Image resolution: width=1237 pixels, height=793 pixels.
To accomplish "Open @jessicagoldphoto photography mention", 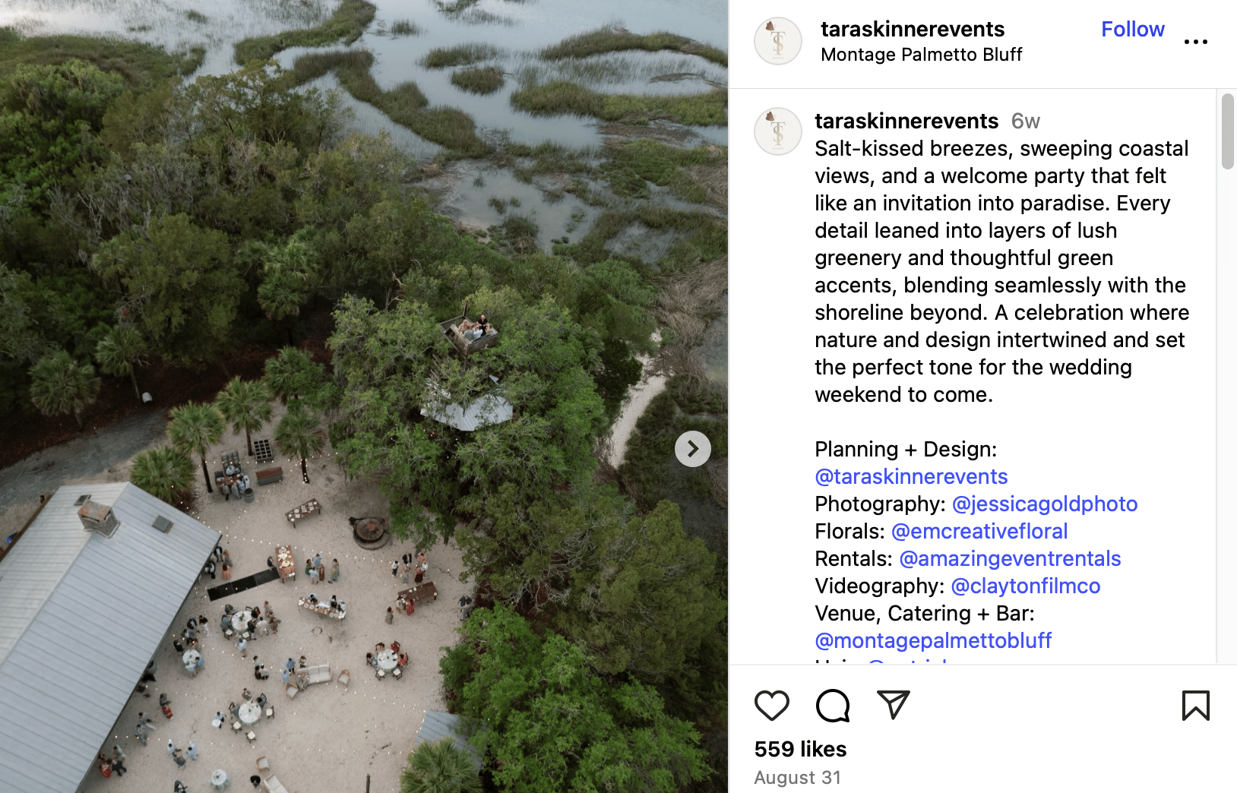I will point(1045,504).
